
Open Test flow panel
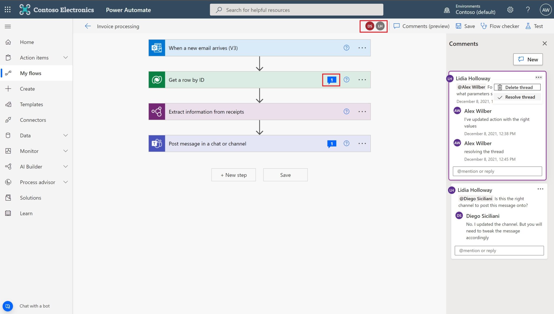coord(534,26)
